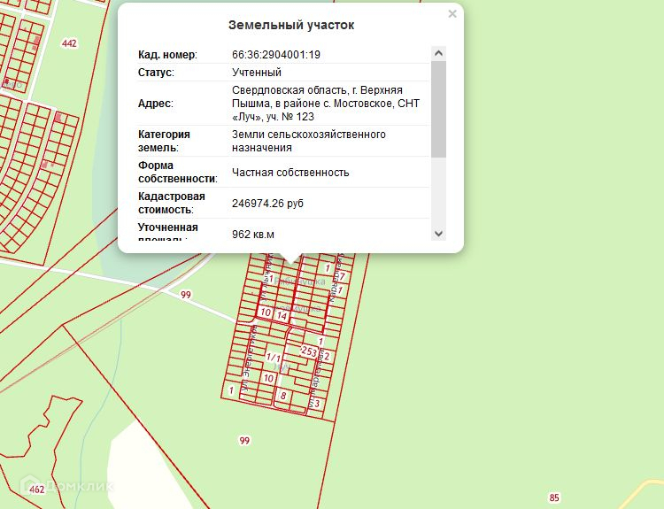The width and height of the screenshot is (664, 509).
Task: Click the "Кадастровая стоимость:" label
Action: [x=172, y=203]
